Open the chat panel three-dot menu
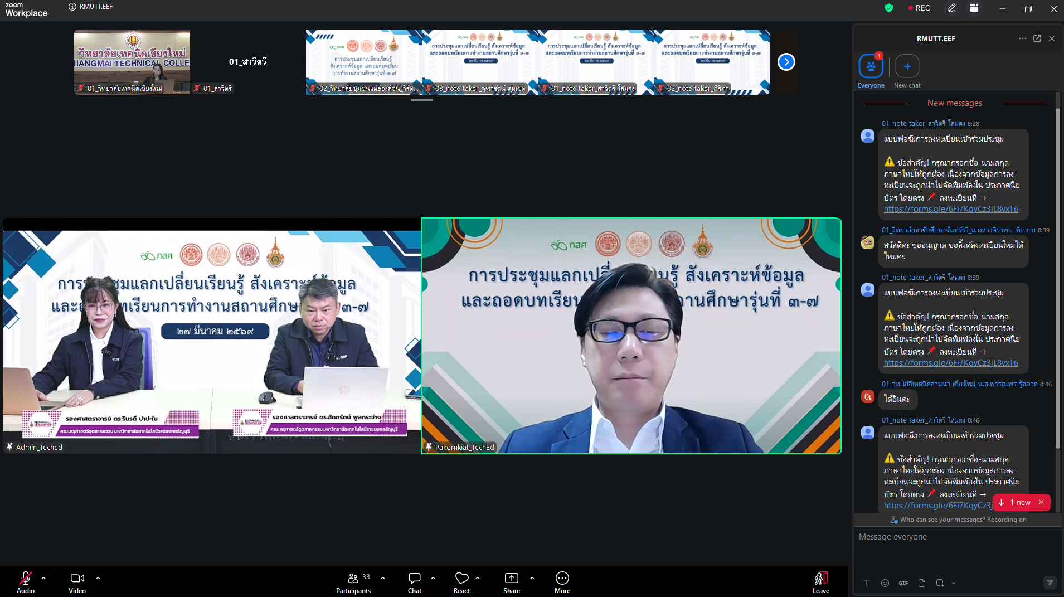This screenshot has height=597, width=1064. 1022,38
